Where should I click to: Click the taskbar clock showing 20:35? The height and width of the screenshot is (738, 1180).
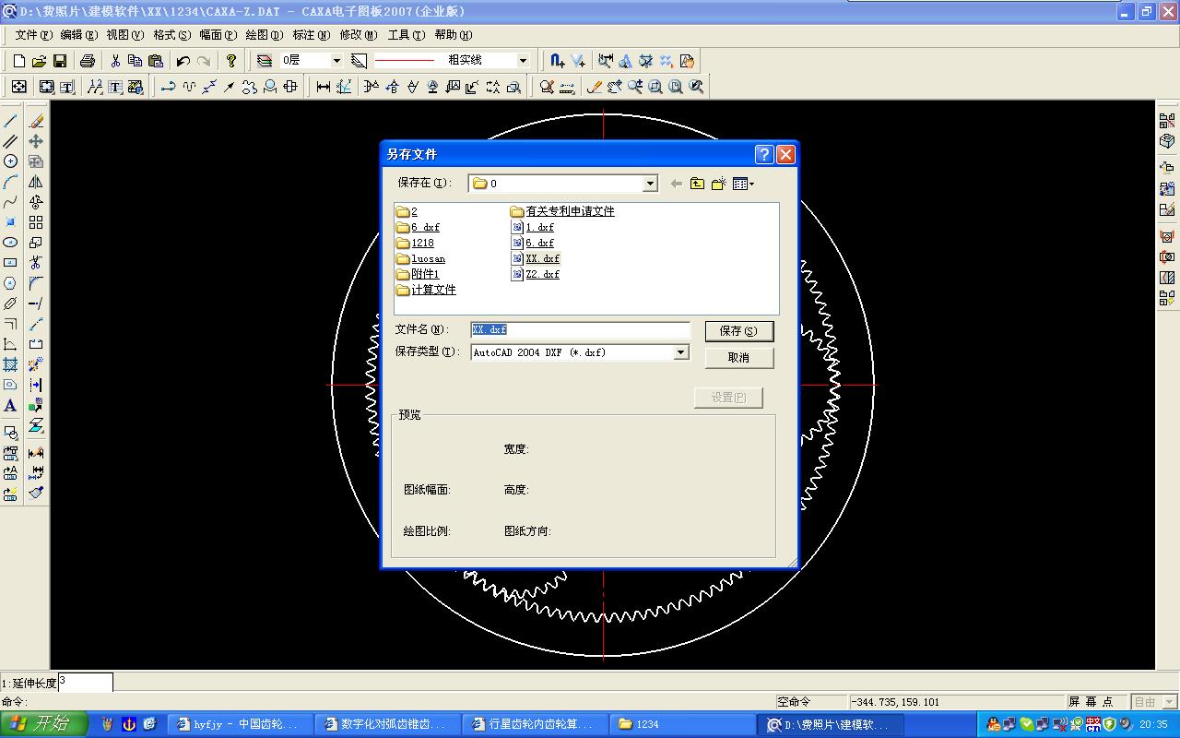[1154, 724]
